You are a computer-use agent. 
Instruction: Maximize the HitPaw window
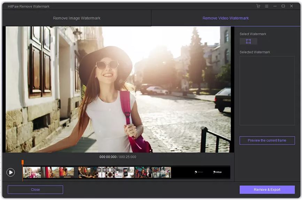283,6
